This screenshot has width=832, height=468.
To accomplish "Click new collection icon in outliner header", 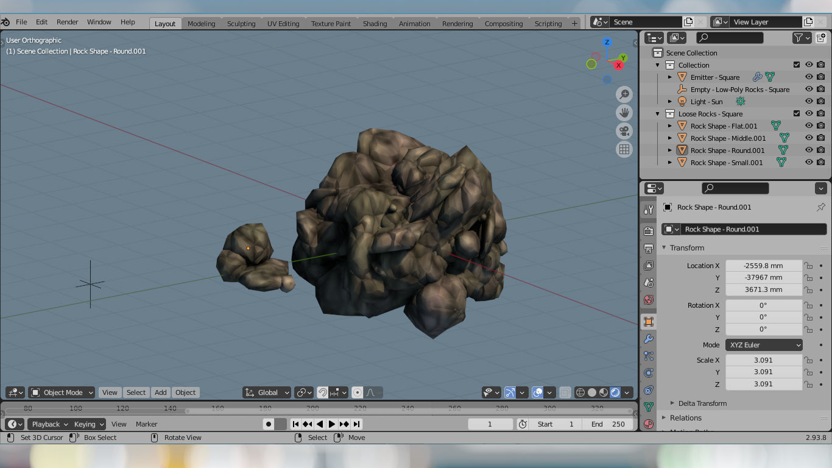I will point(821,38).
